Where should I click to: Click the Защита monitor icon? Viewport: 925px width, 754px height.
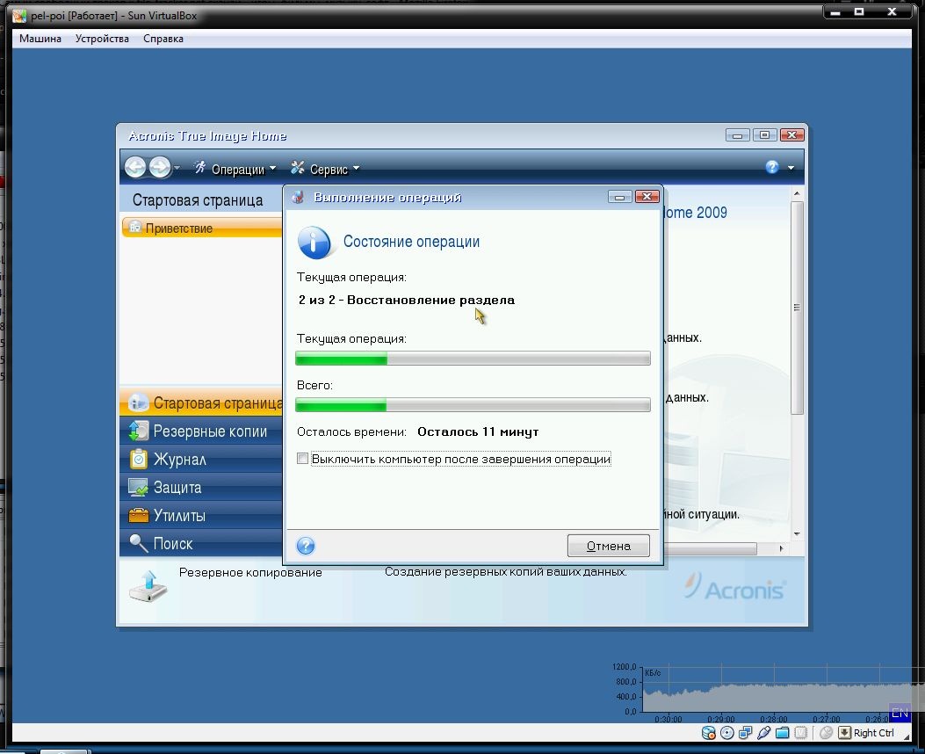tap(138, 488)
